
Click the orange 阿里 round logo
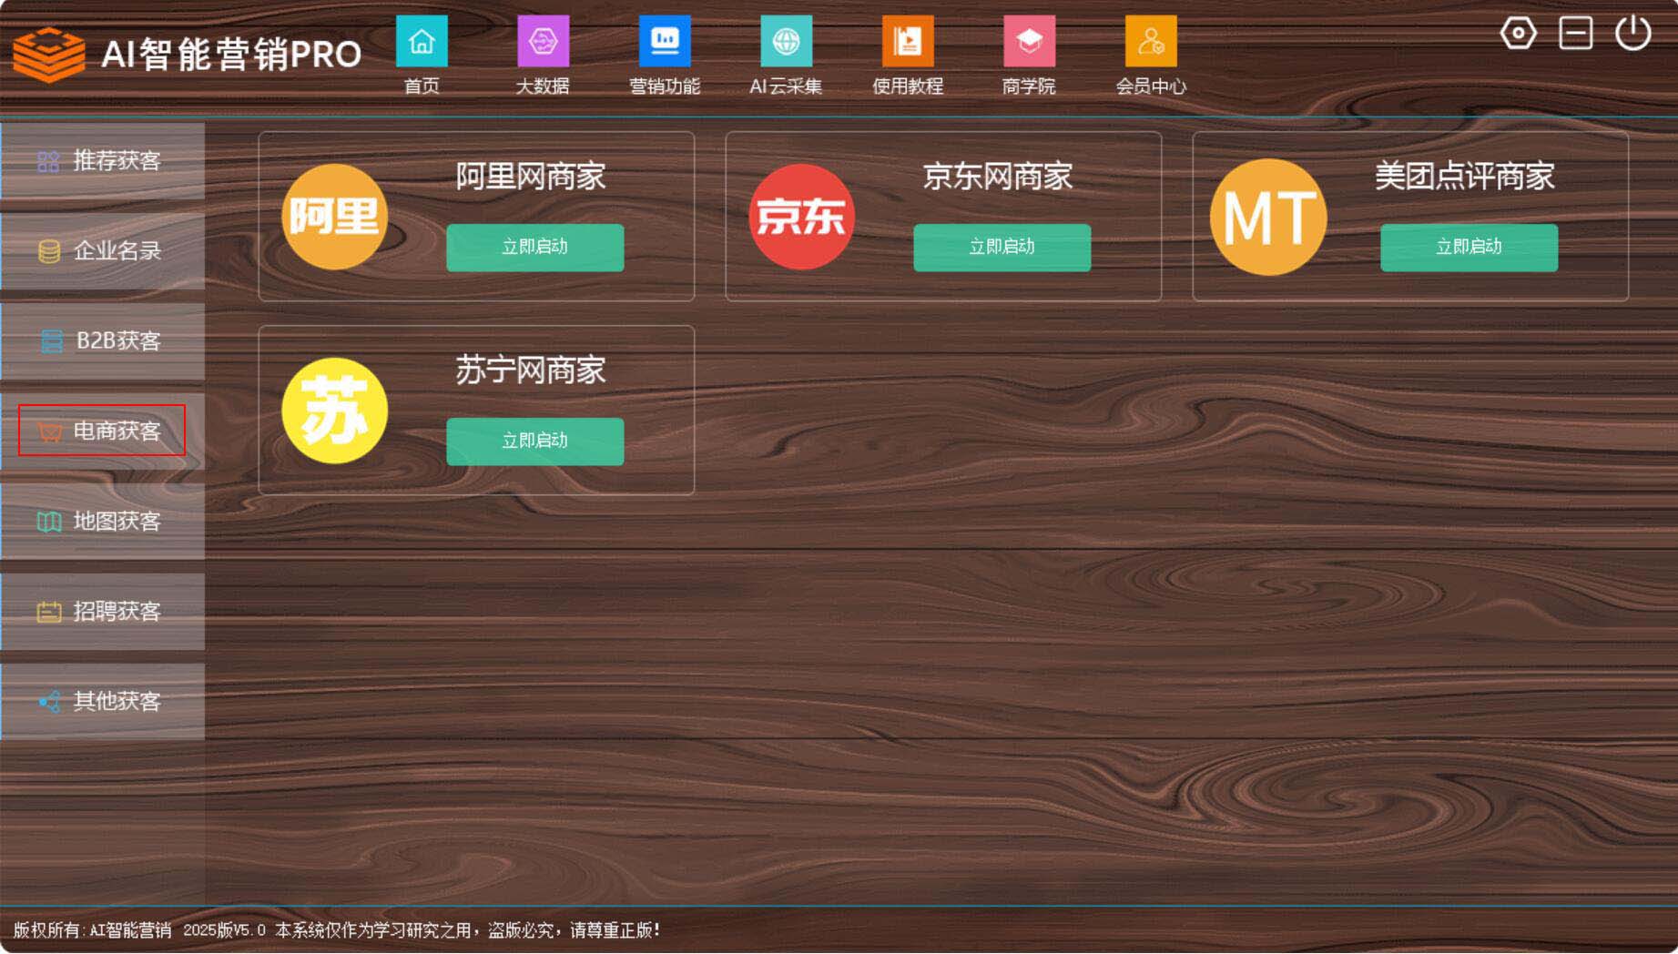pos(334,217)
